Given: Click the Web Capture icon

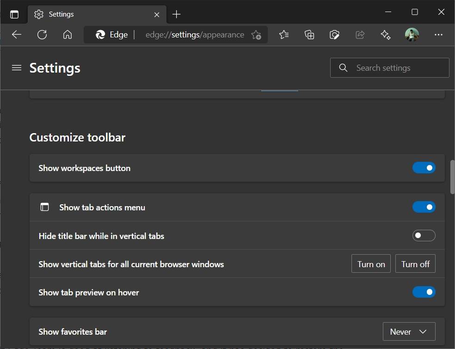Looking at the screenshot, I should (x=334, y=35).
